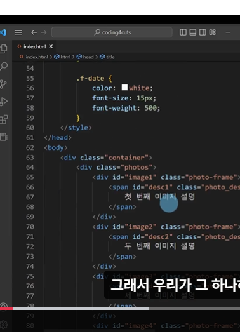Image resolution: width=240 pixels, height=336 pixels.
Task: Open the customize layout icon
Action: pyautogui.click(x=212, y=32)
